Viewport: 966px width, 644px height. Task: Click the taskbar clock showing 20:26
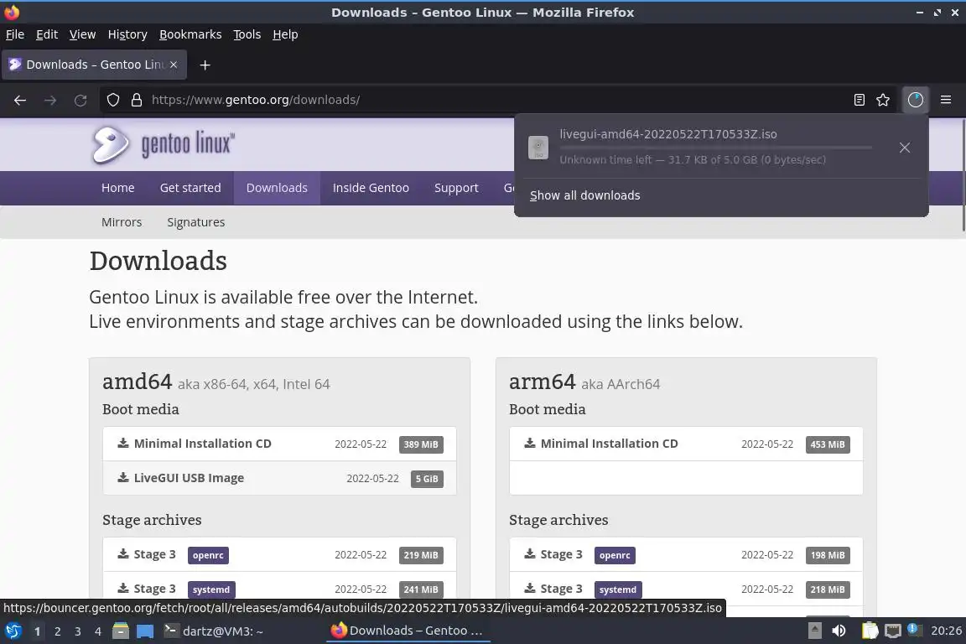pos(946,631)
